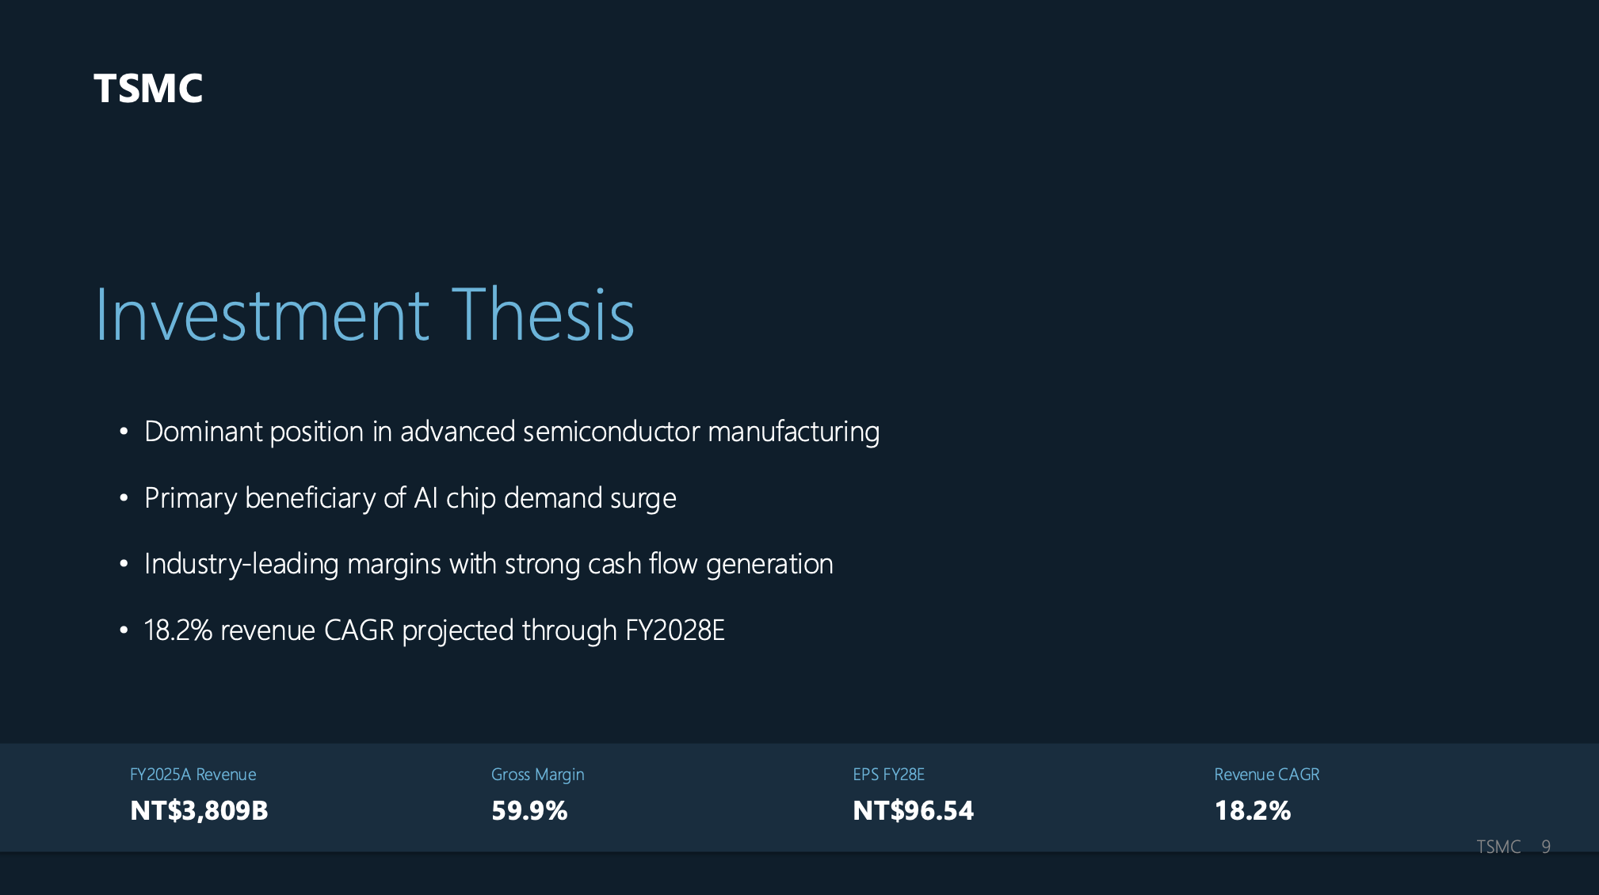Select the NT$3,809B revenue figure
Screen dimensions: 1599x895
199,811
